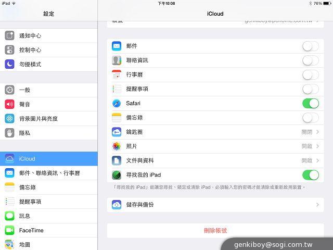Tap the 聲音 speaker icon

pos(9,104)
